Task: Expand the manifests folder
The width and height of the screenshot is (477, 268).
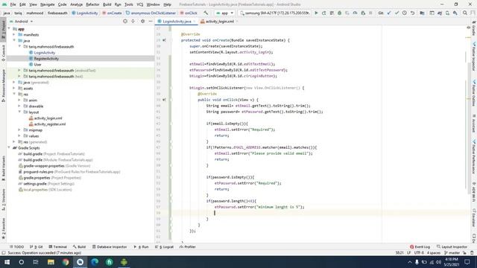Action: click(14, 35)
